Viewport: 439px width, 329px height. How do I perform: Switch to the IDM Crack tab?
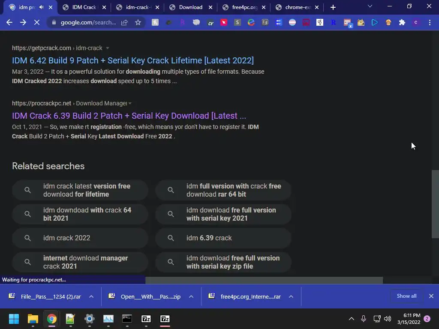84,7
